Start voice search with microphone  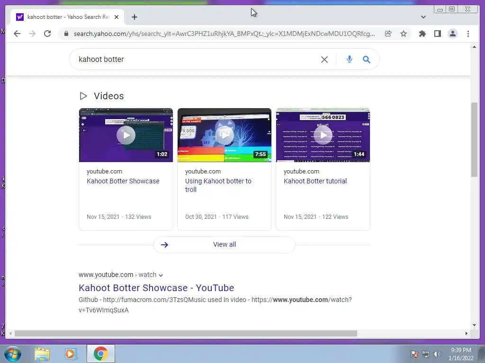tap(349, 59)
